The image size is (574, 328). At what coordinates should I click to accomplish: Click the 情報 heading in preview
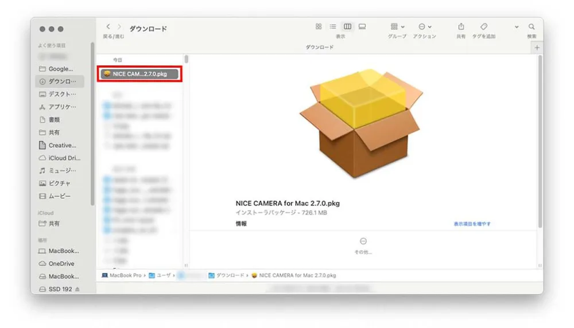tap(241, 224)
